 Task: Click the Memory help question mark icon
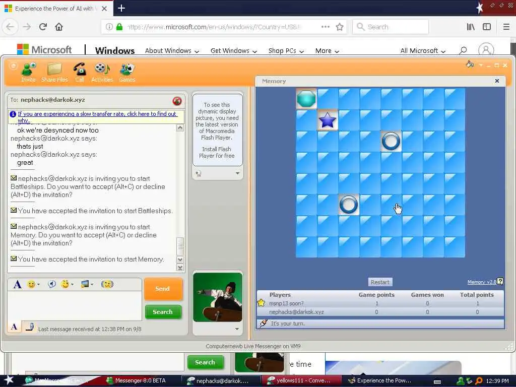(x=500, y=281)
